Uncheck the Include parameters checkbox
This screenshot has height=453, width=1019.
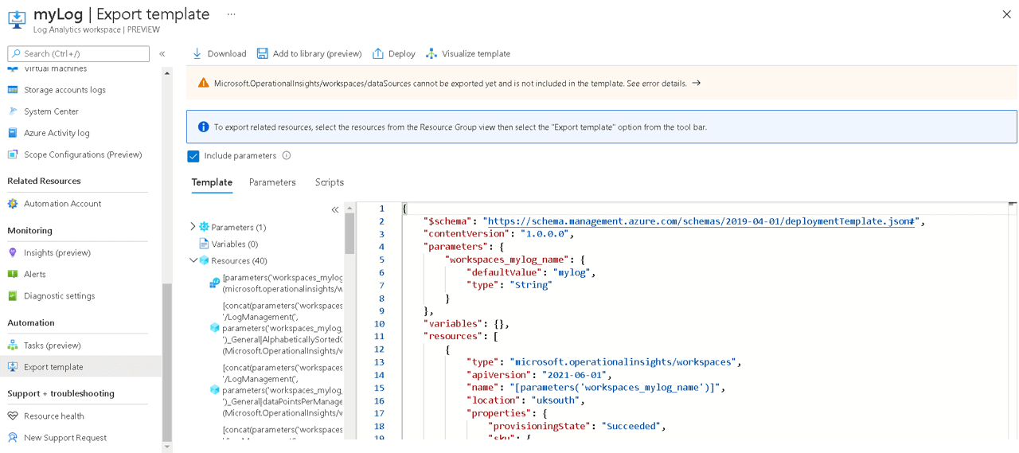[193, 156]
